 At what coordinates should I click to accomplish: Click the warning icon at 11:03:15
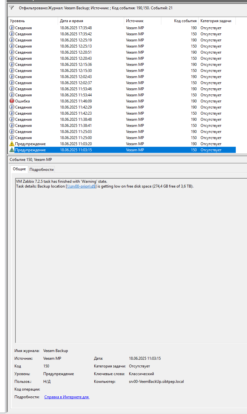pyautogui.click(x=12, y=150)
